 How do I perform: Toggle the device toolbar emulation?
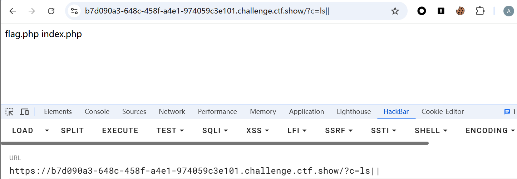point(24,112)
